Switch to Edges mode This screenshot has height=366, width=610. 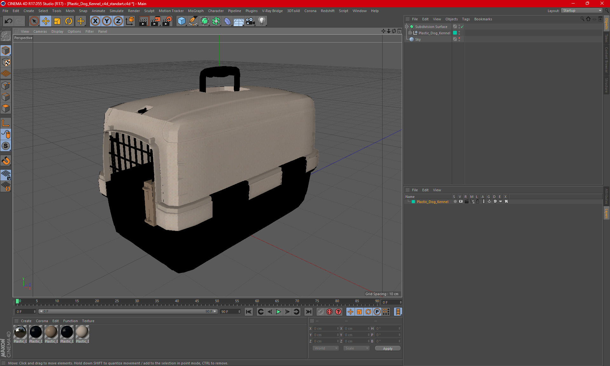pos(6,97)
